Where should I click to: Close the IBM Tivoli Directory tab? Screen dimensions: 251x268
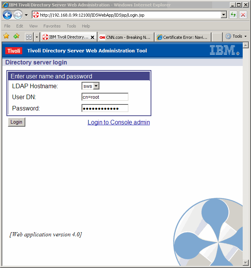pyautogui.click(x=92, y=37)
